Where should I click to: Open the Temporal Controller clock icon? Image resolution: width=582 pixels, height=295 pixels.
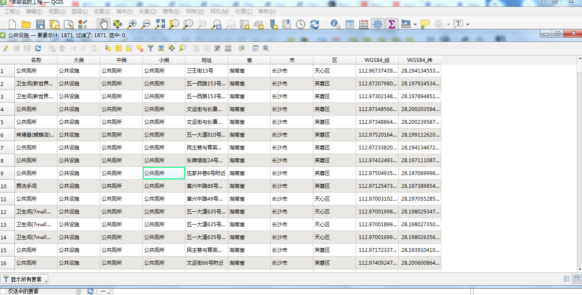(x=301, y=24)
